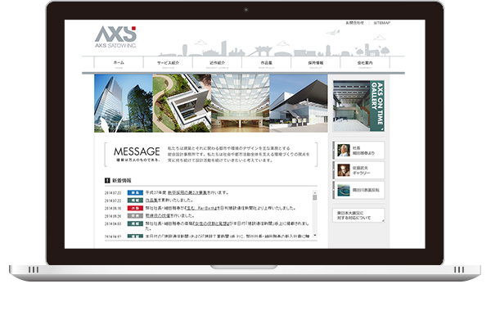
Task: Open the 採用情報 Recruit navigation tab
Action: pyautogui.click(x=316, y=64)
